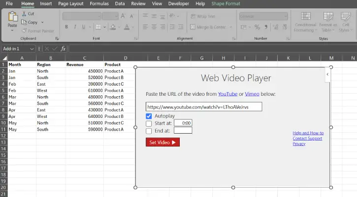
Task: Open the Paste options dropdown arrow
Action: point(12,30)
